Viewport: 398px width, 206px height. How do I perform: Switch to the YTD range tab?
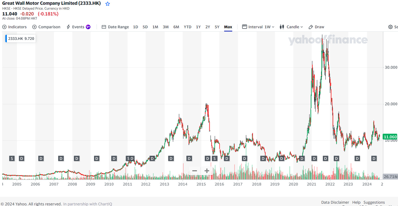[x=188, y=27]
